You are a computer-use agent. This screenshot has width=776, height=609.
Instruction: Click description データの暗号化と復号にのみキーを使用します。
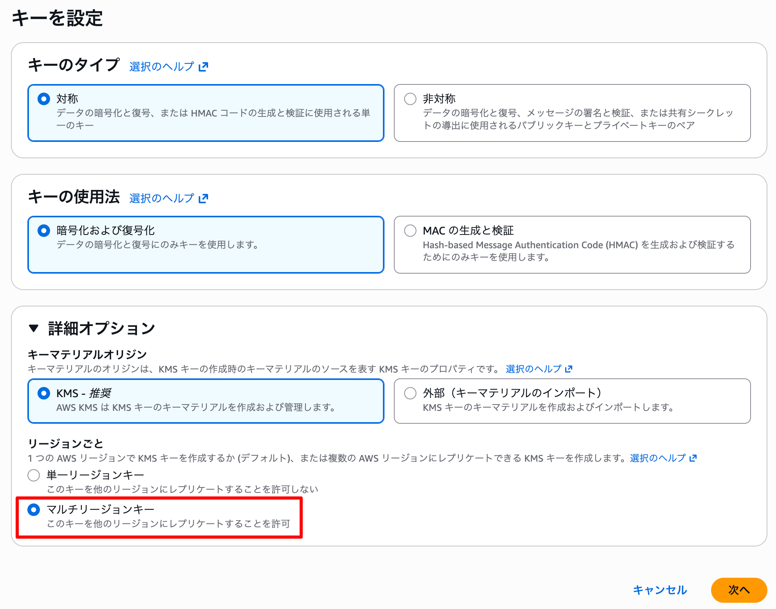pos(158,245)
